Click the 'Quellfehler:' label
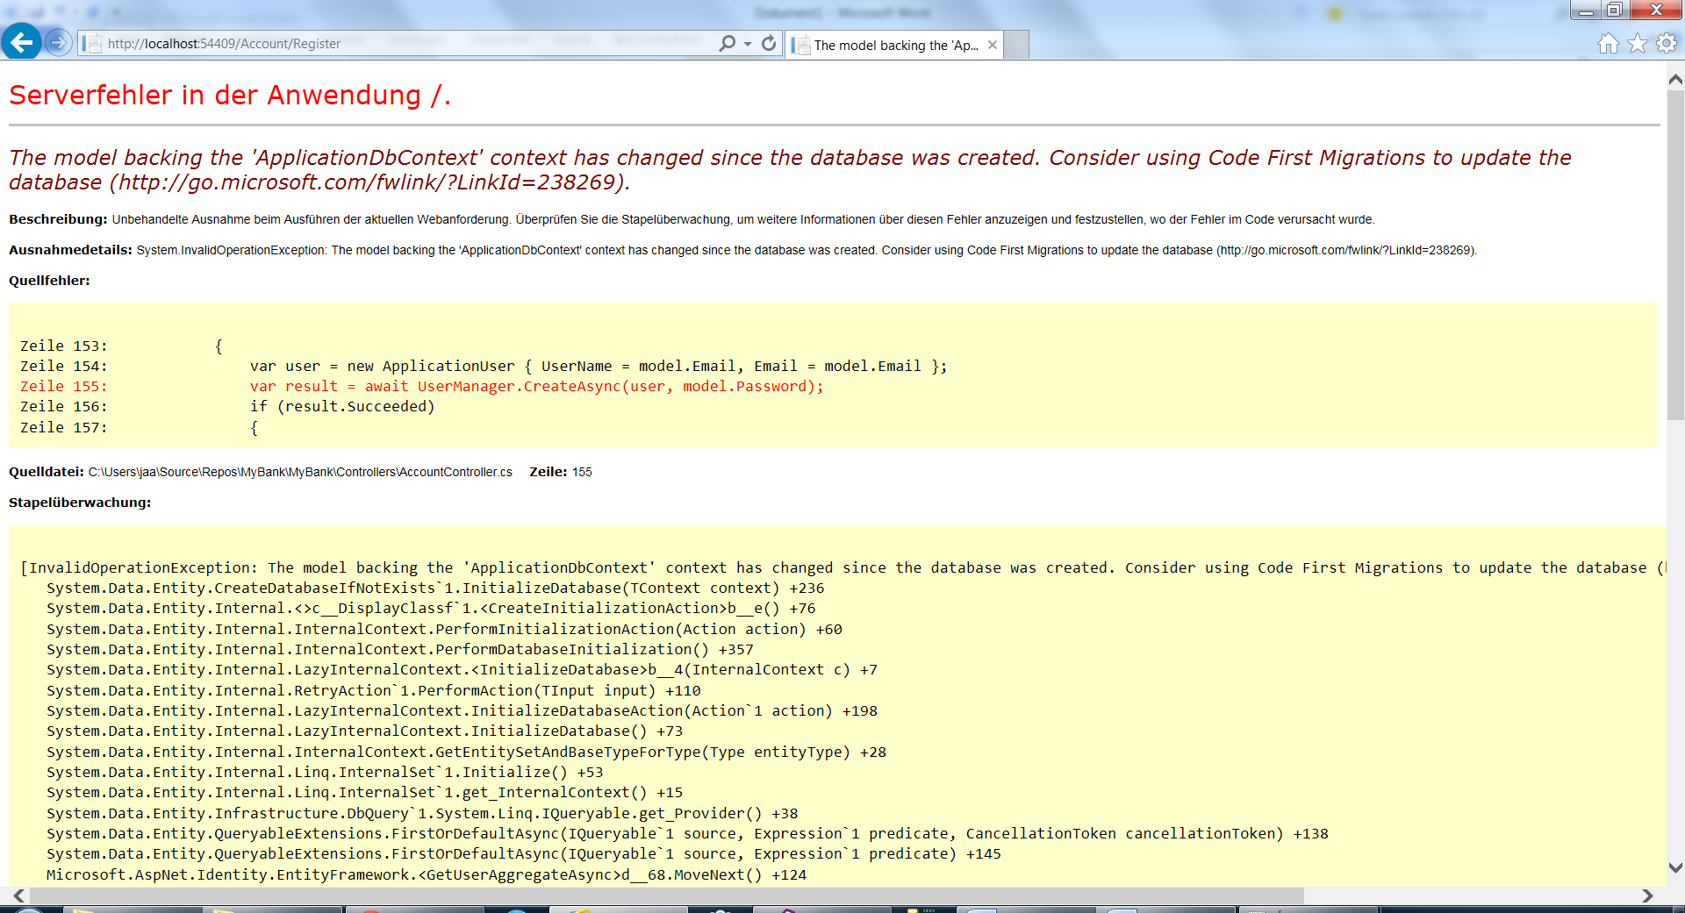1685x913 pixels. pos(49,281)
